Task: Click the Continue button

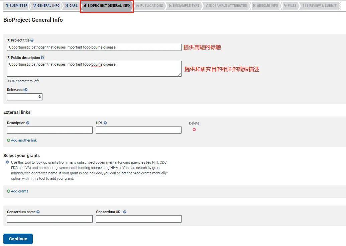Action: click(18, 239)
